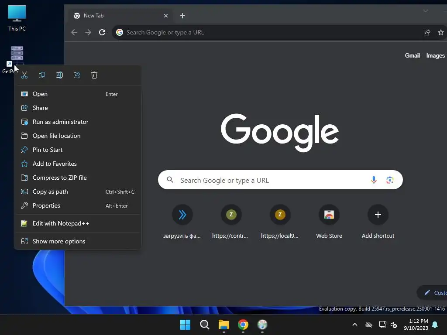
Task: Open notifications bell icon
Action: pos(435,325)
